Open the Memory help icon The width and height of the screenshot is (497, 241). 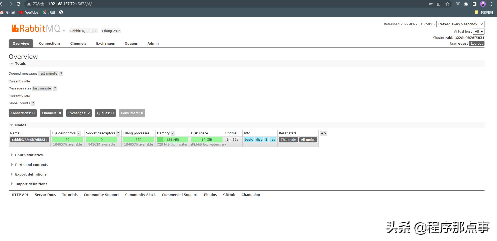pyautogui.click(x=173, y=133)
